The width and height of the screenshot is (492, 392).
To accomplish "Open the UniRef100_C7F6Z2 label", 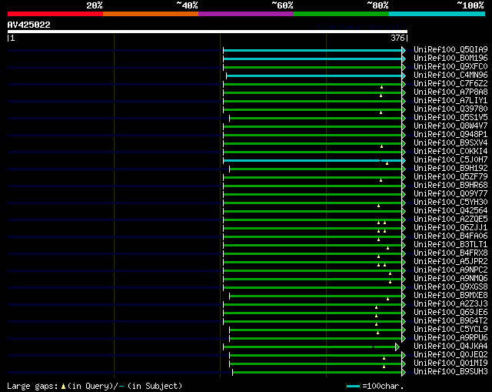I will (450, 84).
